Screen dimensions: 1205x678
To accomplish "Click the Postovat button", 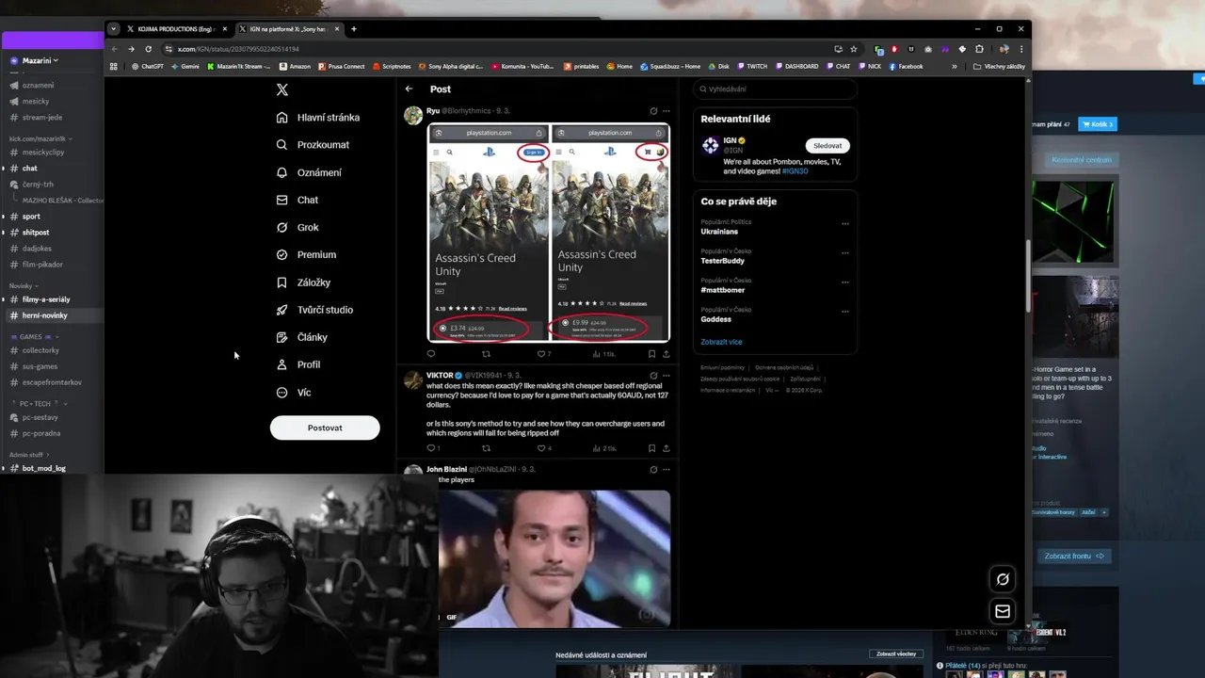I will click(325, 428).
